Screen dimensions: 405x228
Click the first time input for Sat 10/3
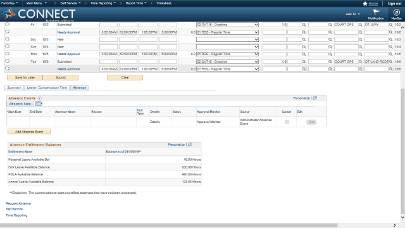coord(108,39)
